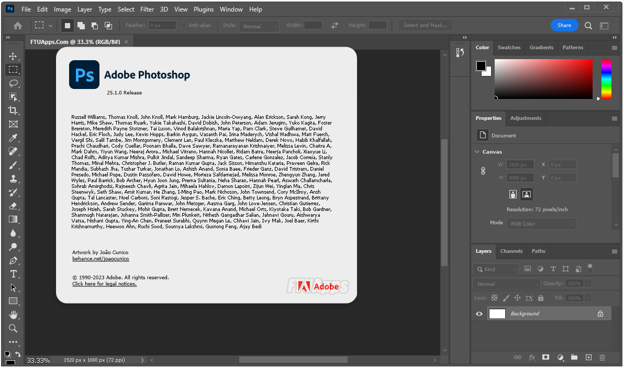Open the Filter menu

coord(147,9)
